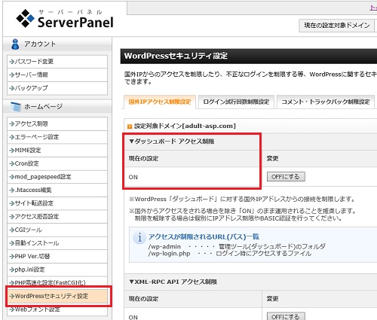Click the orange square icon before 設定対象ドメイン
The image size is (377, 320).
130,126
